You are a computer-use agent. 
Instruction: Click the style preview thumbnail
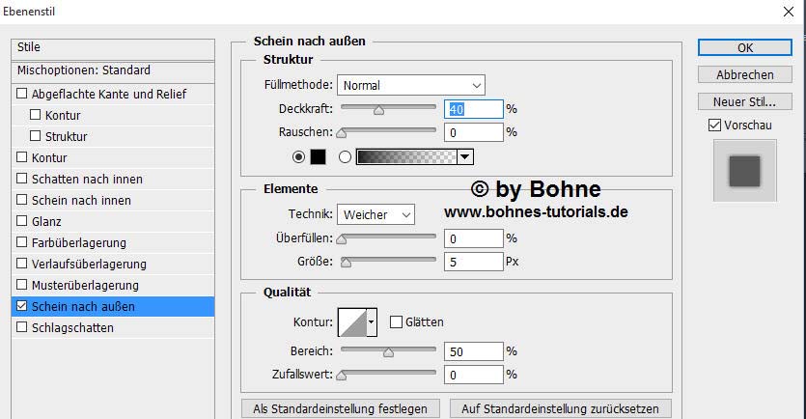point(744,171)
